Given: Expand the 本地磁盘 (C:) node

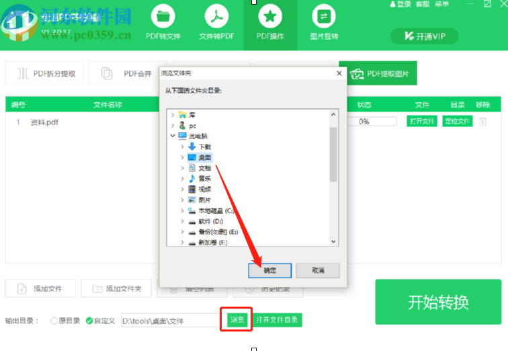Looking at the screenshot, I should pyautogui.click(x=182, y=210).
